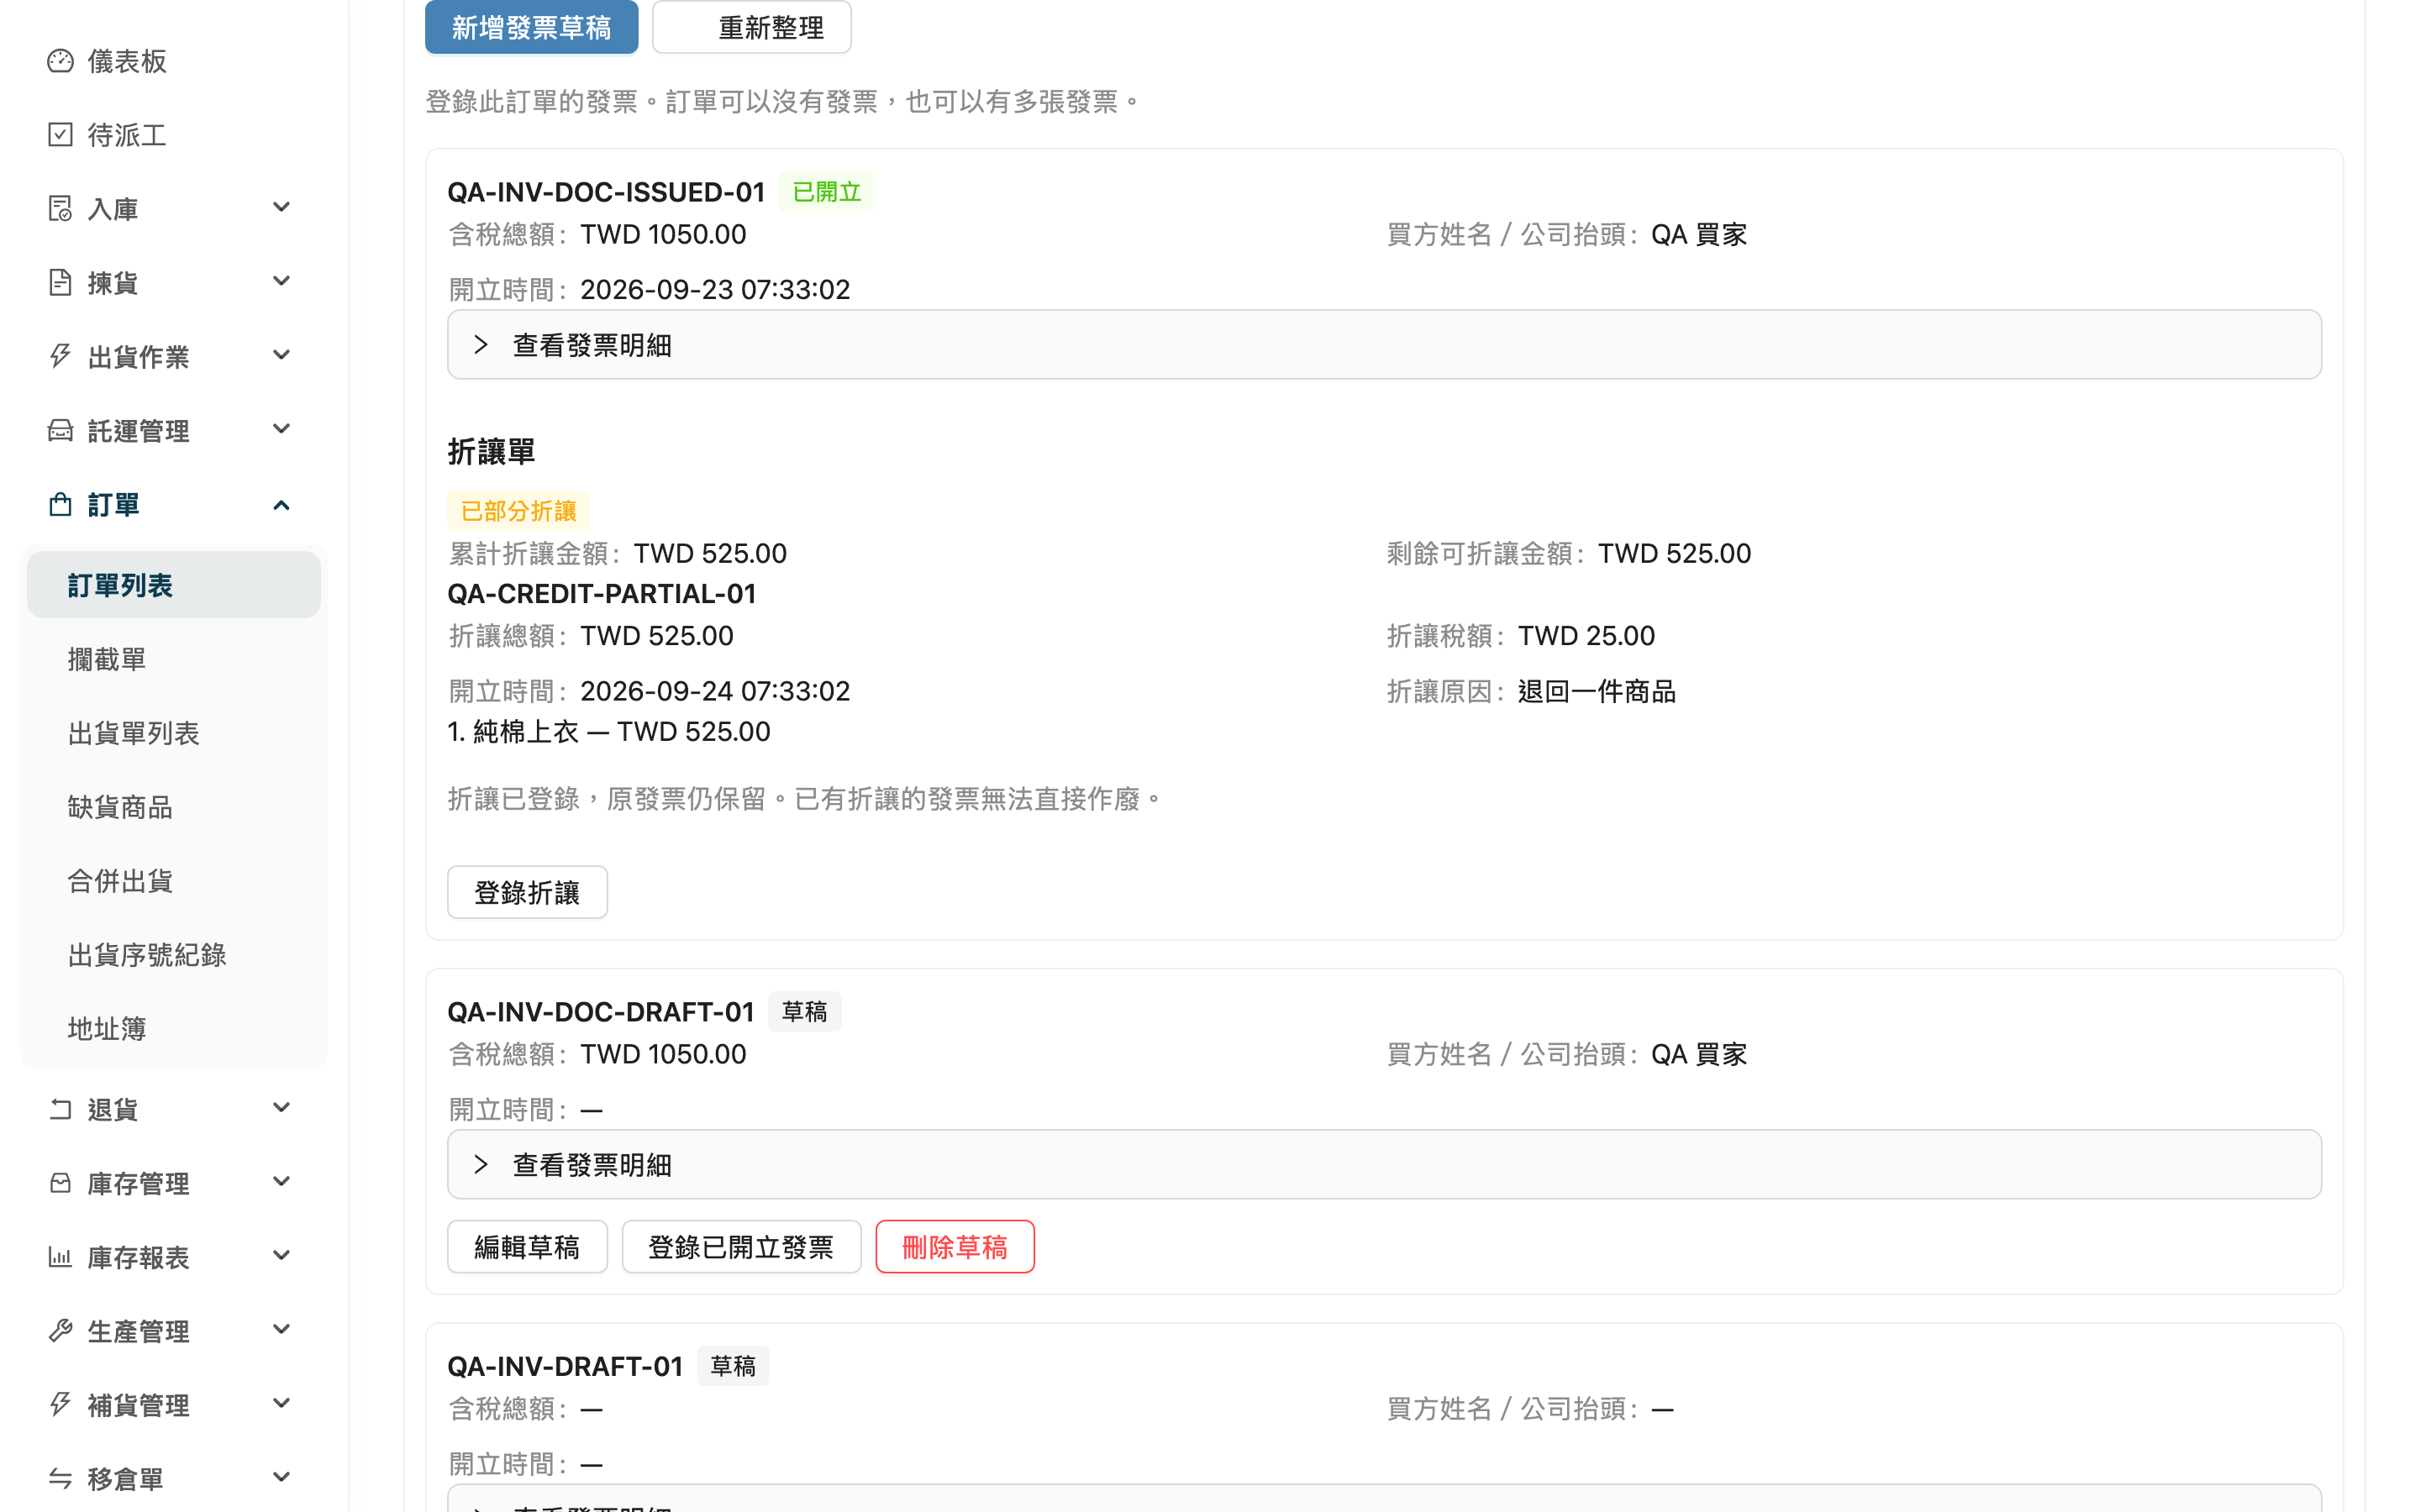Click 登錄折讓 button
Screen dimensions: 2420x1512
click(527, 892)
